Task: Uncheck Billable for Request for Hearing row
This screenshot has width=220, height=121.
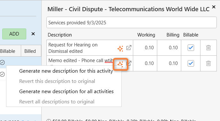Action: coord(191,48)
